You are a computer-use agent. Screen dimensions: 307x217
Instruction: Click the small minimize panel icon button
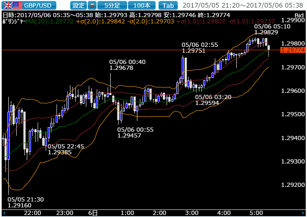pyautogui.click(x=92, y=5)
